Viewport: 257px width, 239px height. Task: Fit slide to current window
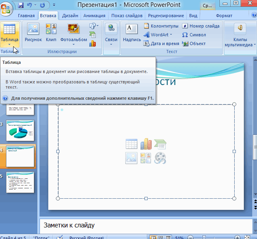point(247,237)
